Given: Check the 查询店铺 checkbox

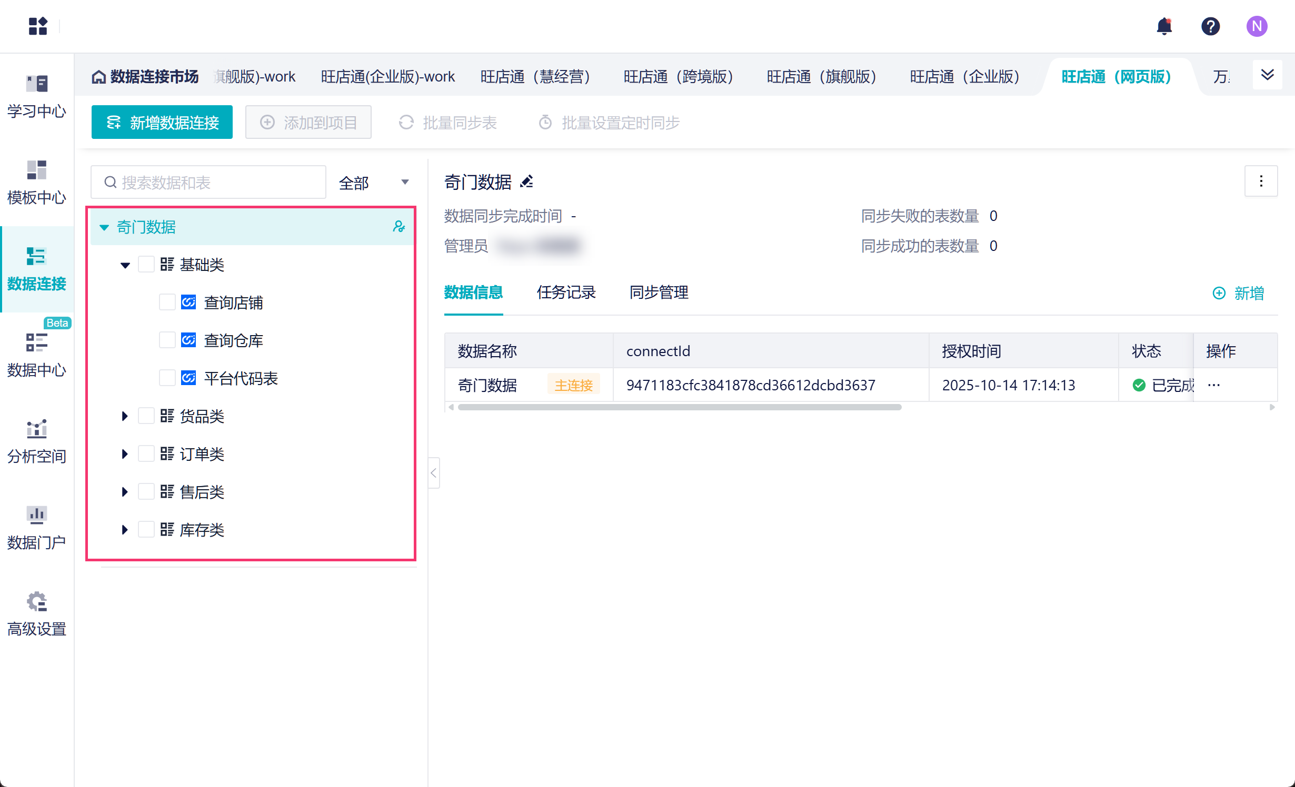Looking at the screenshot, I should click(x=167, y=302).
